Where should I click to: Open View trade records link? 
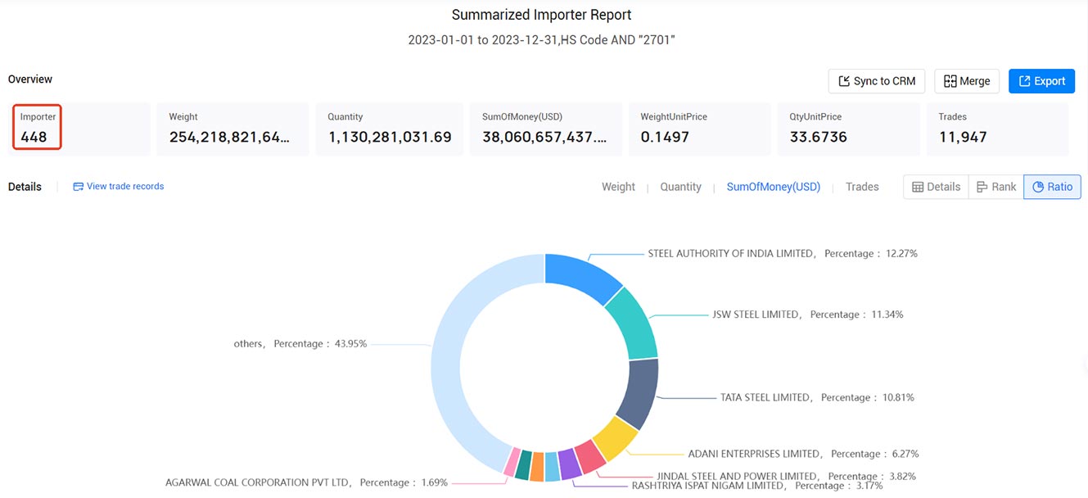119,187
